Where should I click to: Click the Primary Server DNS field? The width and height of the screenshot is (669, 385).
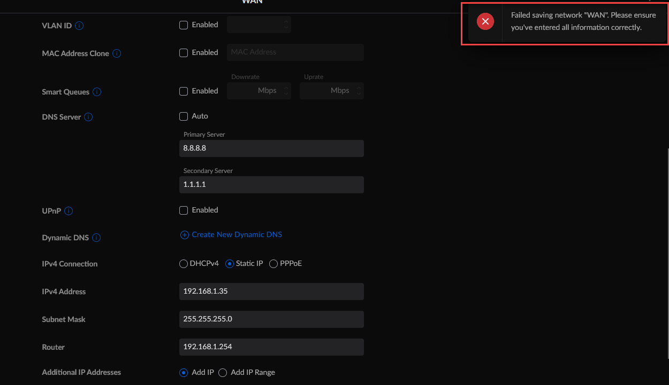[x=271, y=148]
